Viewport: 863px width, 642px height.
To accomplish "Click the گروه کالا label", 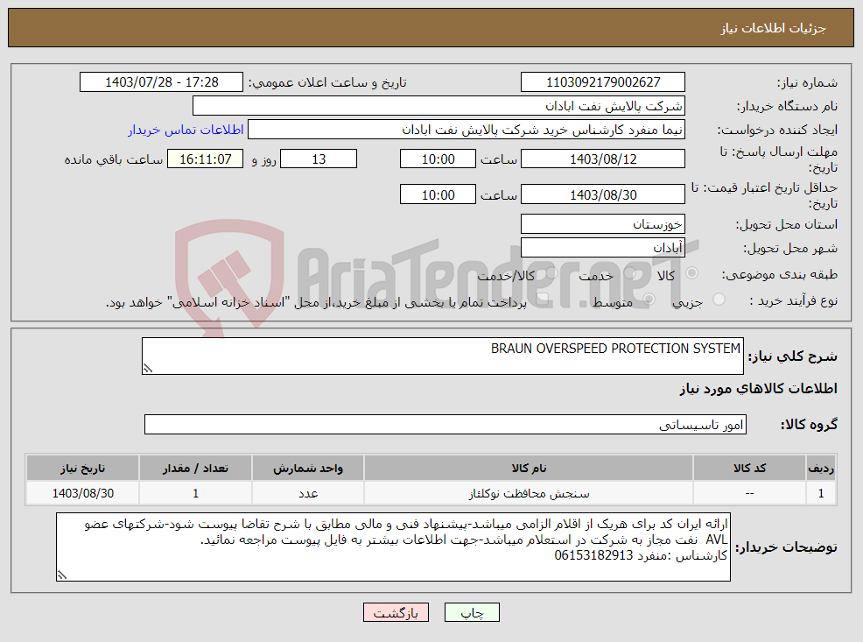I will pos(809,424).
